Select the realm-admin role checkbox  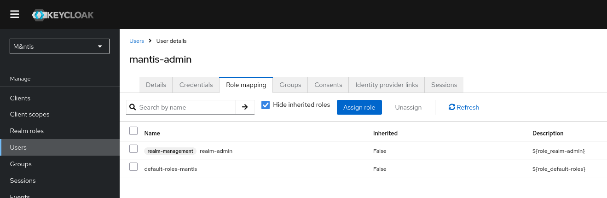tap(133, 149)
